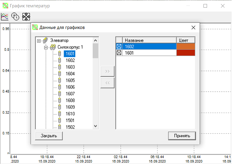Click the silo icon next to 1601

(60, 54)
